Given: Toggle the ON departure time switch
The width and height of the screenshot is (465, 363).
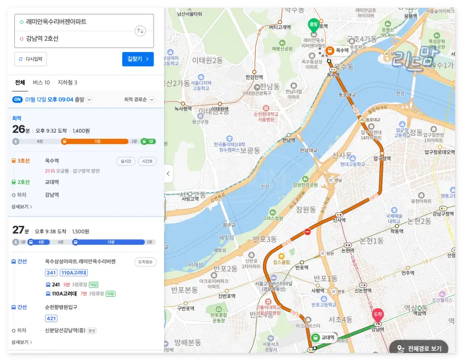Looking at the screenshot, I should click(x=17, y=99).
